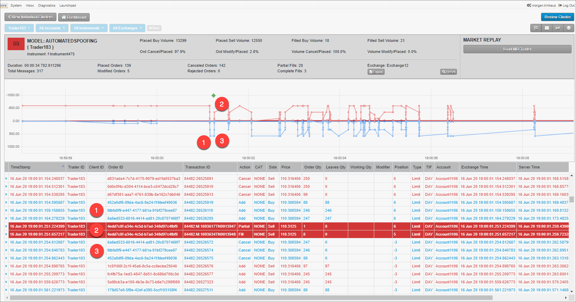The width and height of the screenshot is (576, 302).
Task: Click the Review Cluster button
Action: pos(557,17)
